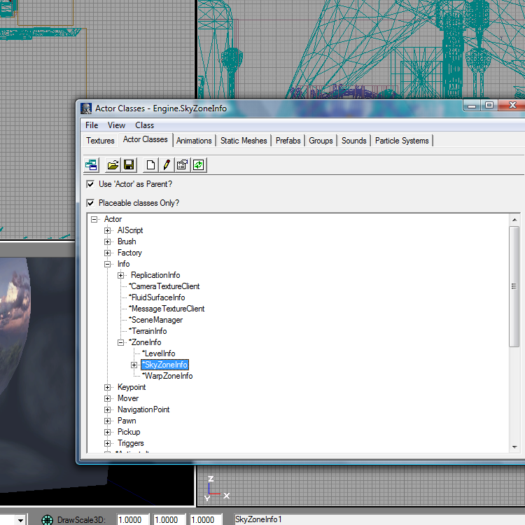The width and height of the screenshot is (525, 525).
Task: Create new class blank page icon
Action: click(150, 165)
